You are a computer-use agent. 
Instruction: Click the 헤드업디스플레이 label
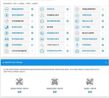click(x=88, y=33)
